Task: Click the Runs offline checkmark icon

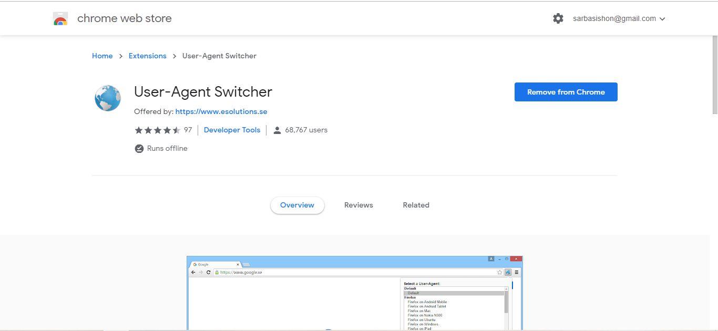Action: (139, 149)
